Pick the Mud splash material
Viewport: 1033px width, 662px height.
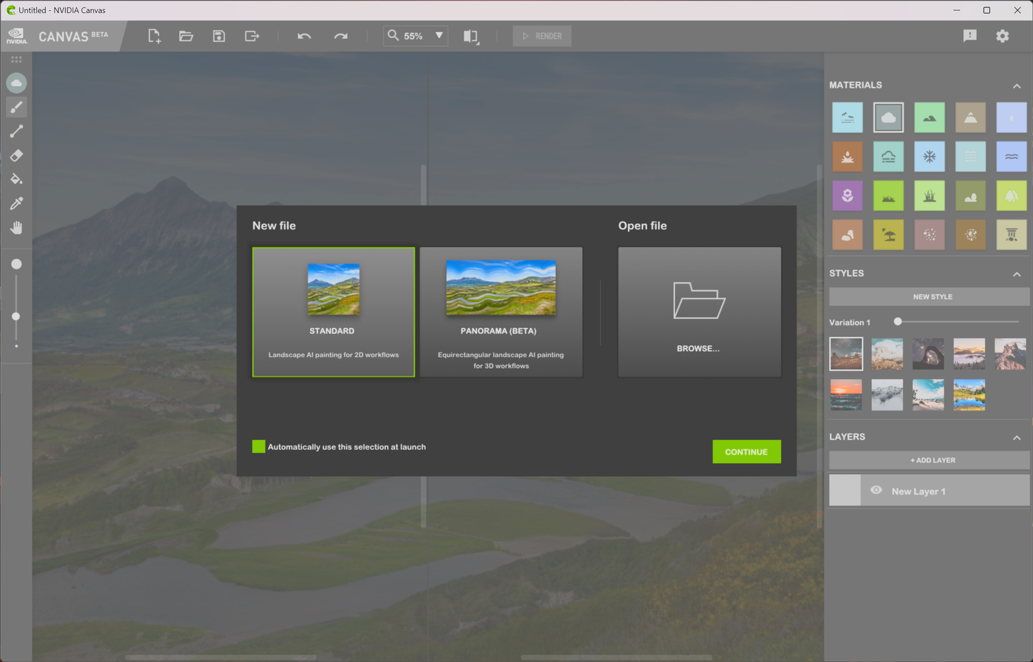(x=847, y=157)
